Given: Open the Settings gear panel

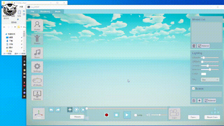Looking at the screenshot, I should point(37,67).
